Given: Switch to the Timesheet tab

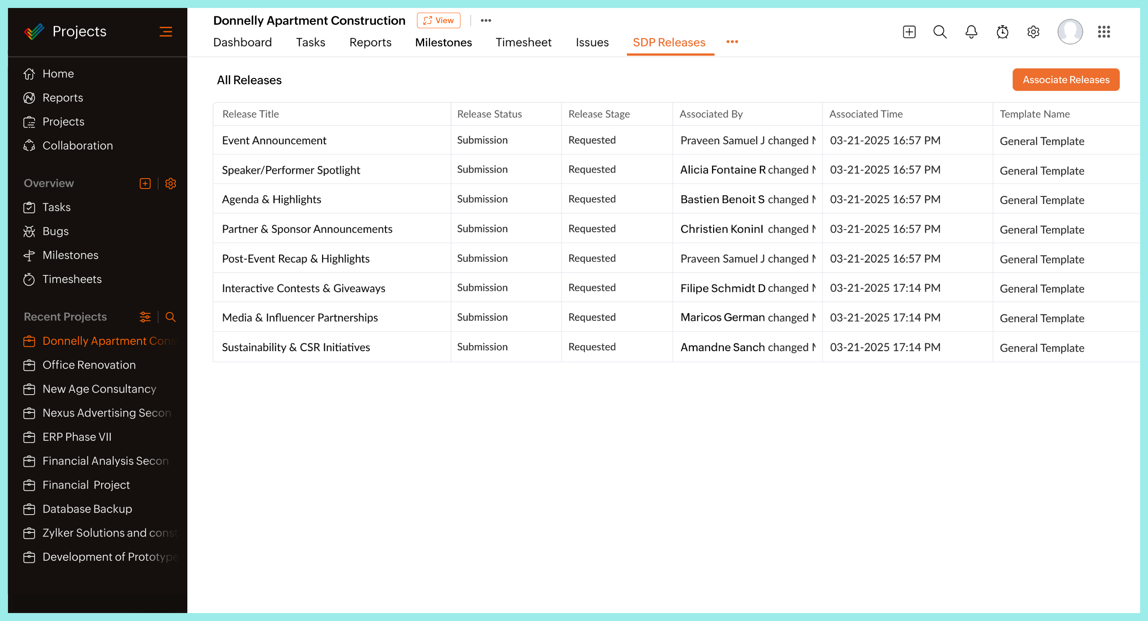Looking at the screenshot, I should [x=523, y=42].
